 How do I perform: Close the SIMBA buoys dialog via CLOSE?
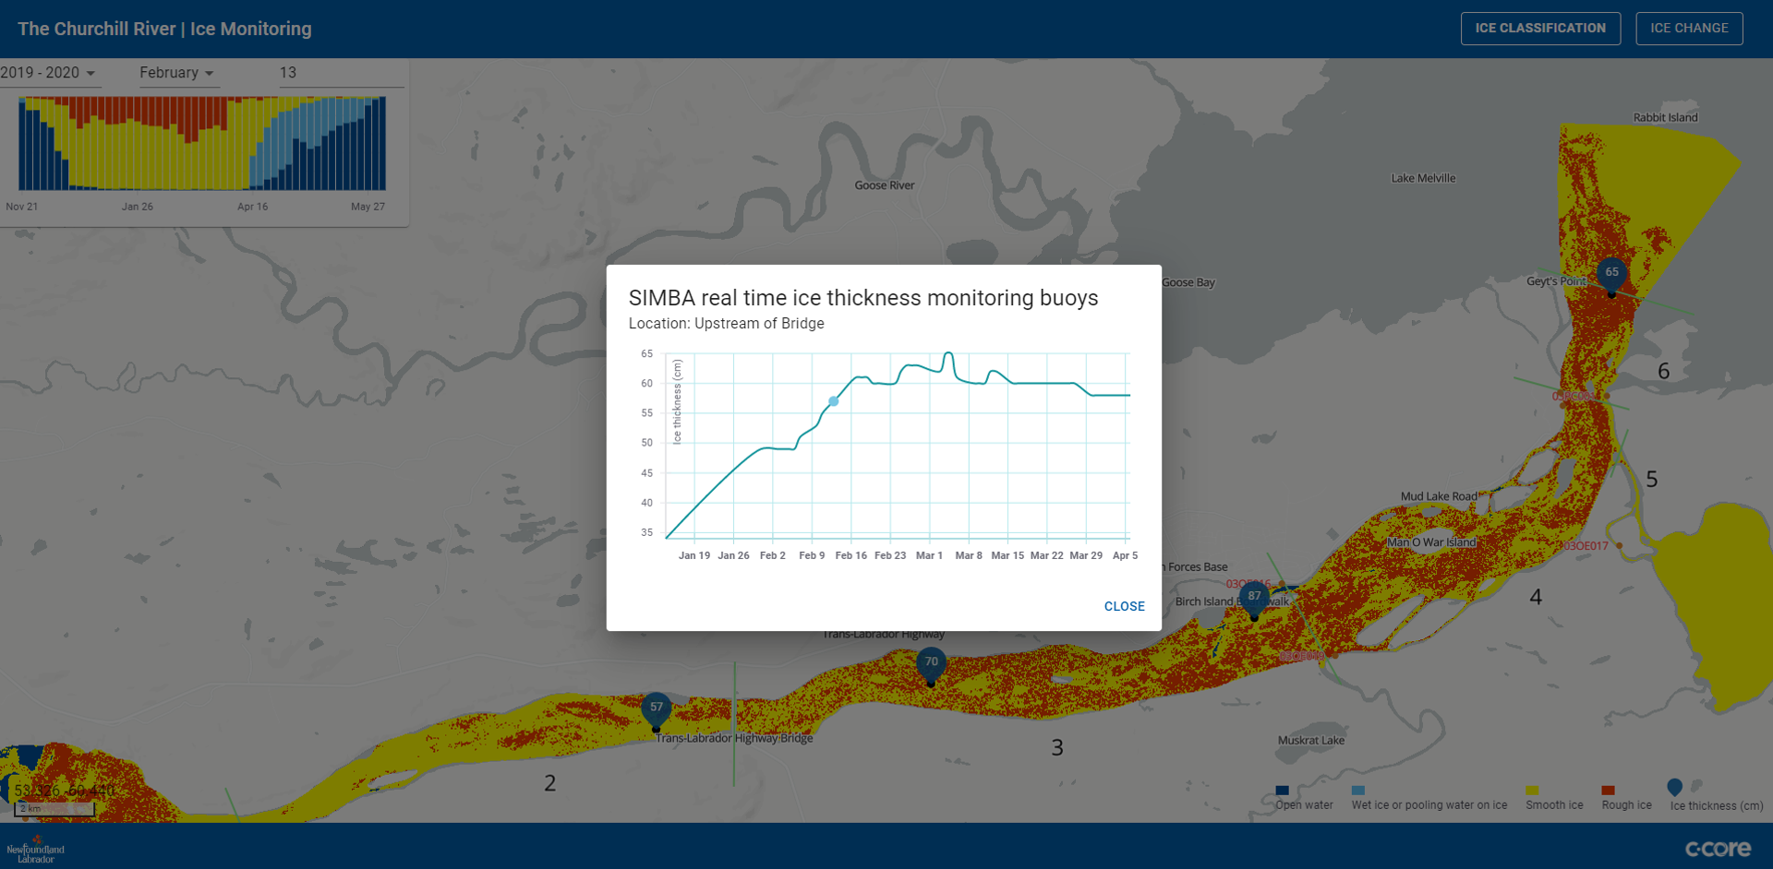click(x=1124, y=606)
